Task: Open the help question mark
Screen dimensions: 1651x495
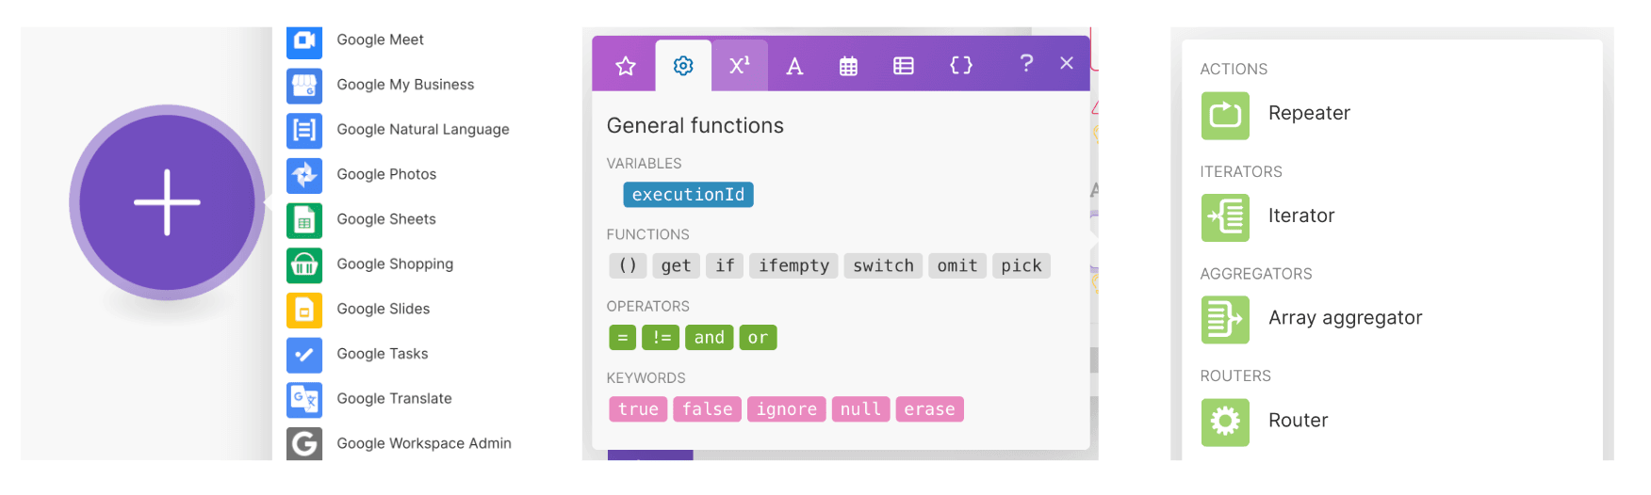Action: click(x=1026, y=63)
